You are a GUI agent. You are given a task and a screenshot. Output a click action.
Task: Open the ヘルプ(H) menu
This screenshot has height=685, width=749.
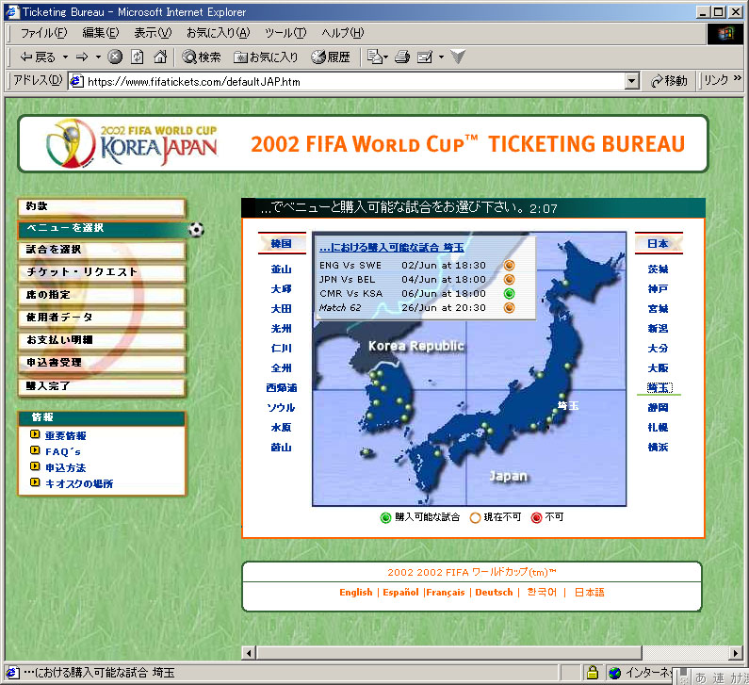click(x=342, y=33)
